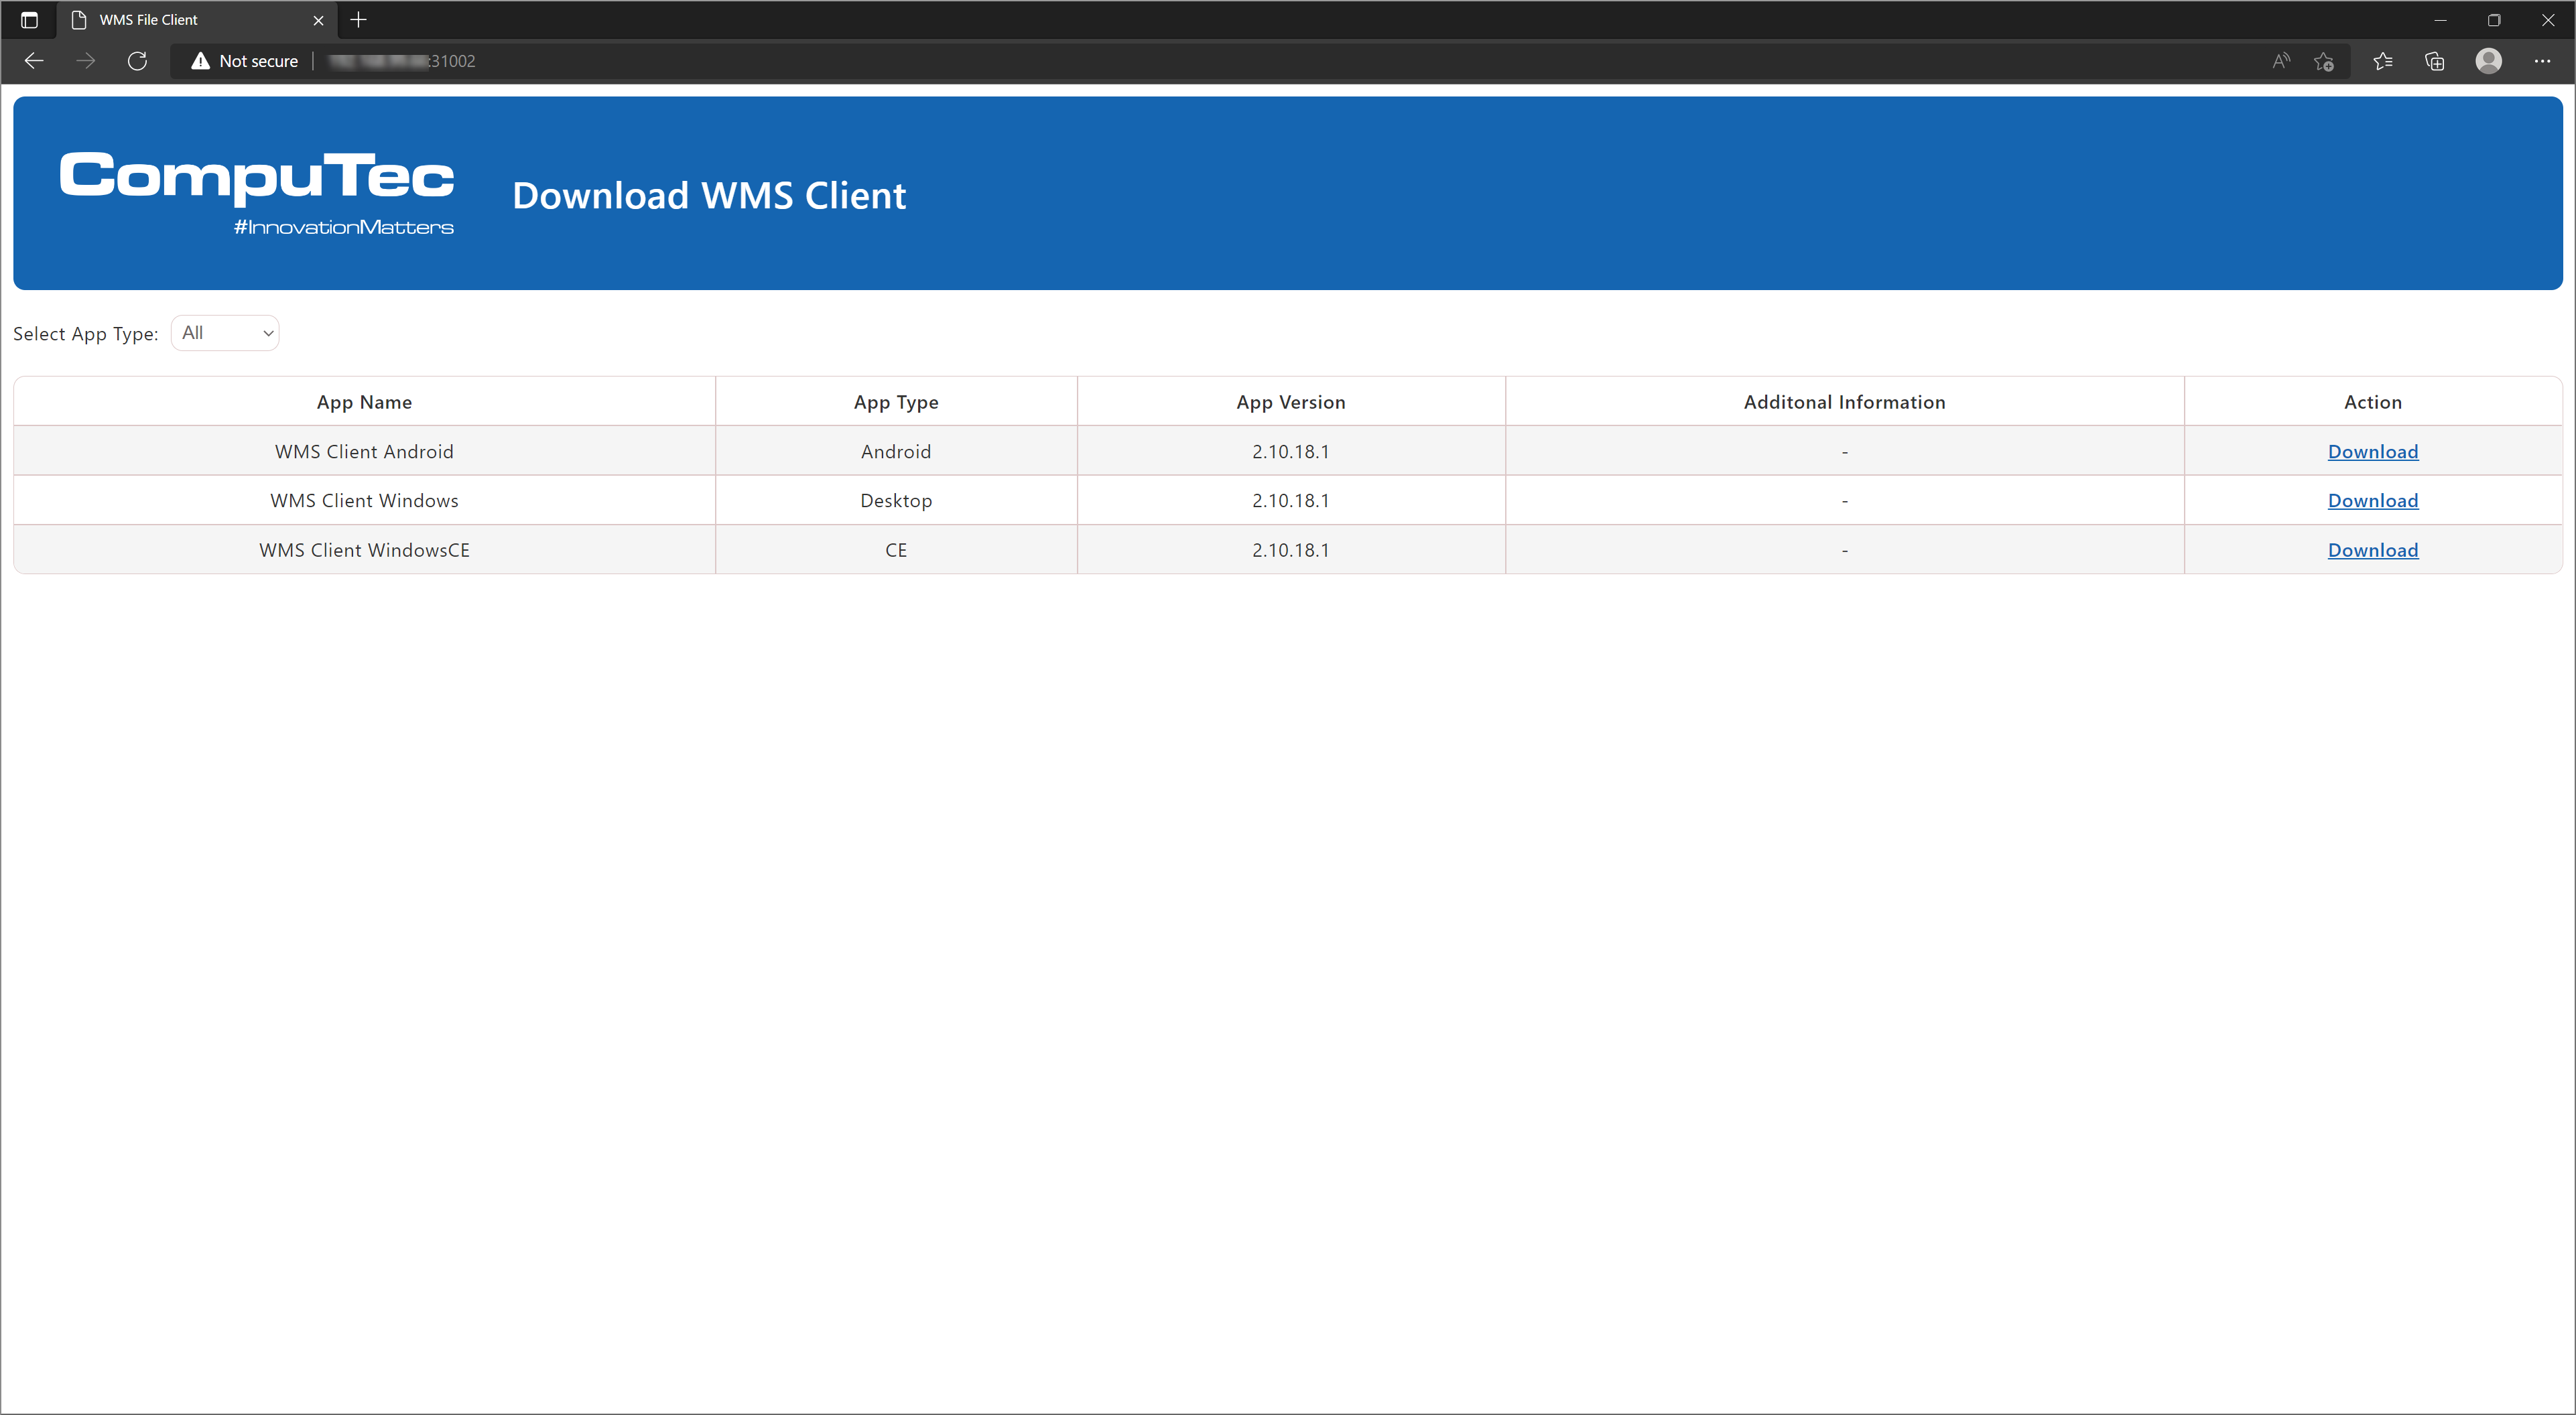Click the CompuTec logo
This screenshot has width=2576, height=1415.
coord(257,193)
